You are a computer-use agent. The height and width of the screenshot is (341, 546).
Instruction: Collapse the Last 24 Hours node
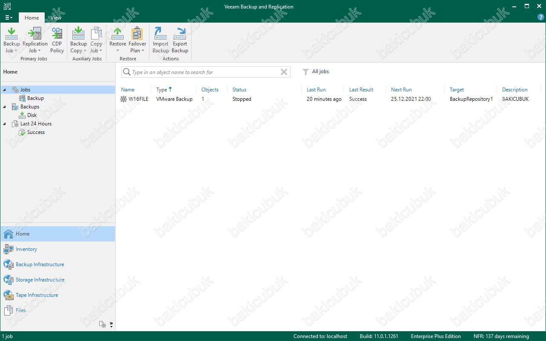[4, 124]
